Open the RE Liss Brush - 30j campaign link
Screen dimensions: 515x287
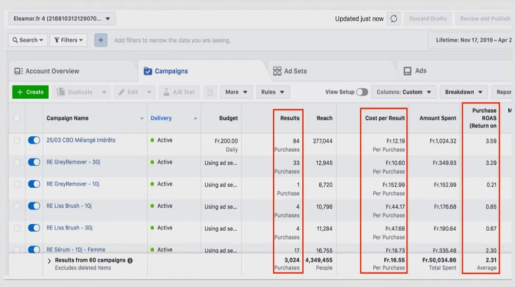point(69,228)
